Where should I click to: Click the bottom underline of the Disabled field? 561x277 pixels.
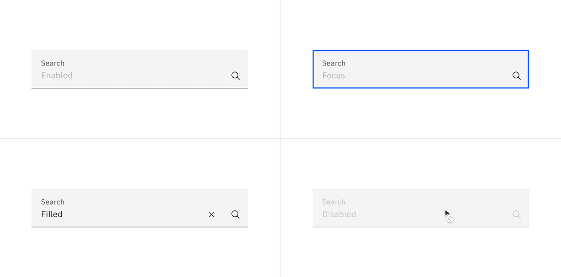420,227
